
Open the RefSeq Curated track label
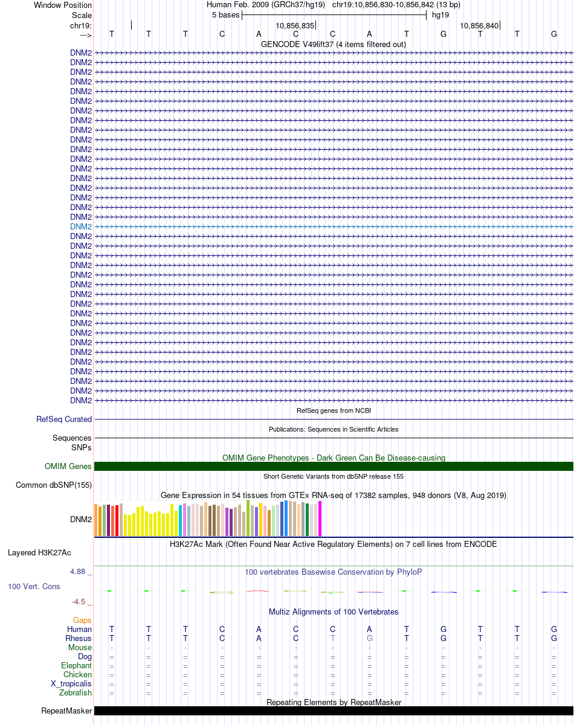click(64, 419)
